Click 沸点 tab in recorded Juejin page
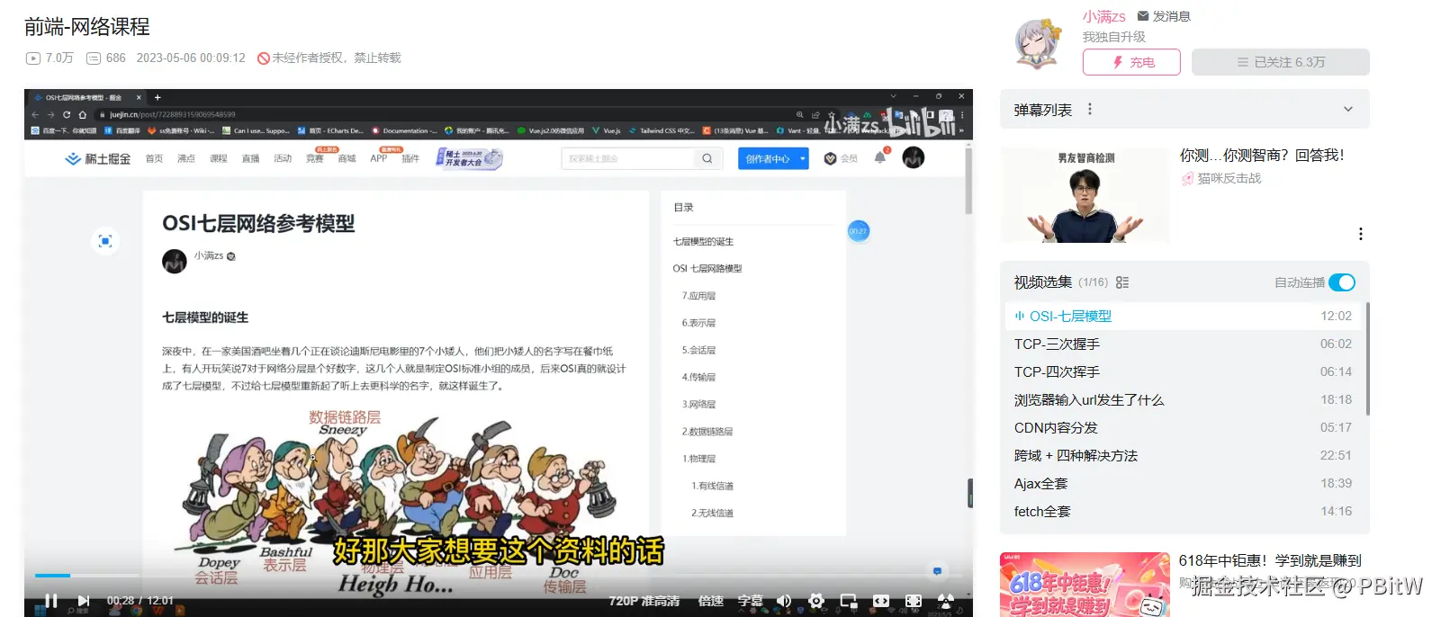Screen dimensions: 1441x617 [x=186, y=158]
